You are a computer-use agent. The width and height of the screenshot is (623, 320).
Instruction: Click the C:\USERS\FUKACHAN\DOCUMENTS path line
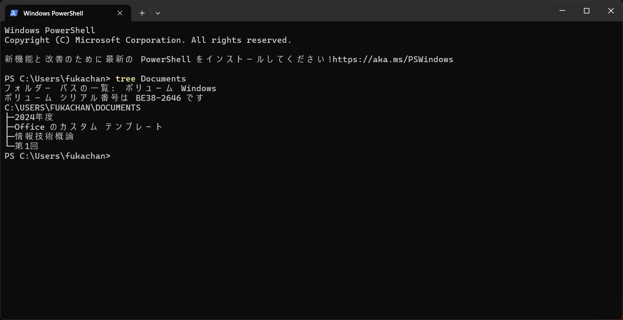[73, 108]
